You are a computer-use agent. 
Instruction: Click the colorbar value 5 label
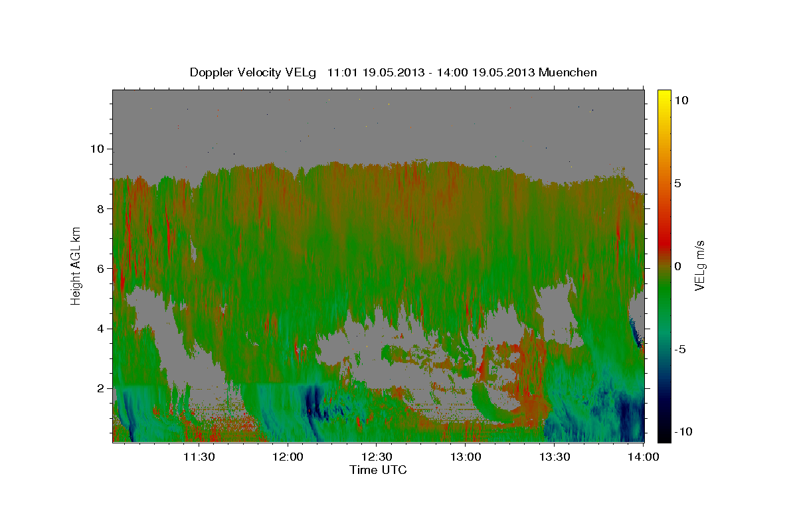(x=679, y=183)
